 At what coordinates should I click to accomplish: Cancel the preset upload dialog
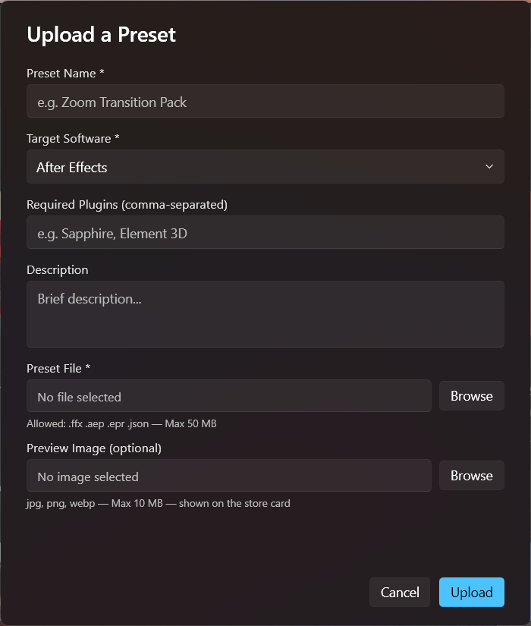400,592
